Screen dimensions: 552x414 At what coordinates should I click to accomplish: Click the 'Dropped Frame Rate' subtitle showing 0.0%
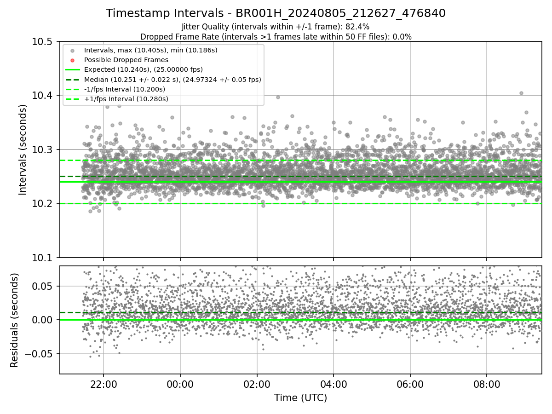click(276, 37)
